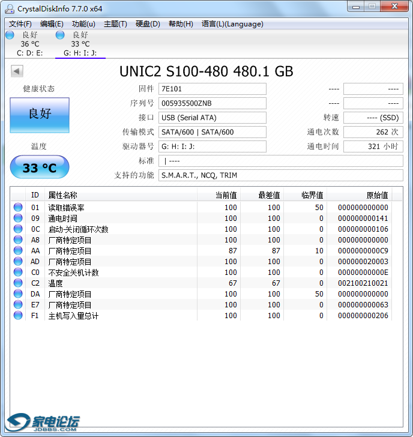
Task: Minimize the CrystalDiskInfo window
Action: coord(356,7)
